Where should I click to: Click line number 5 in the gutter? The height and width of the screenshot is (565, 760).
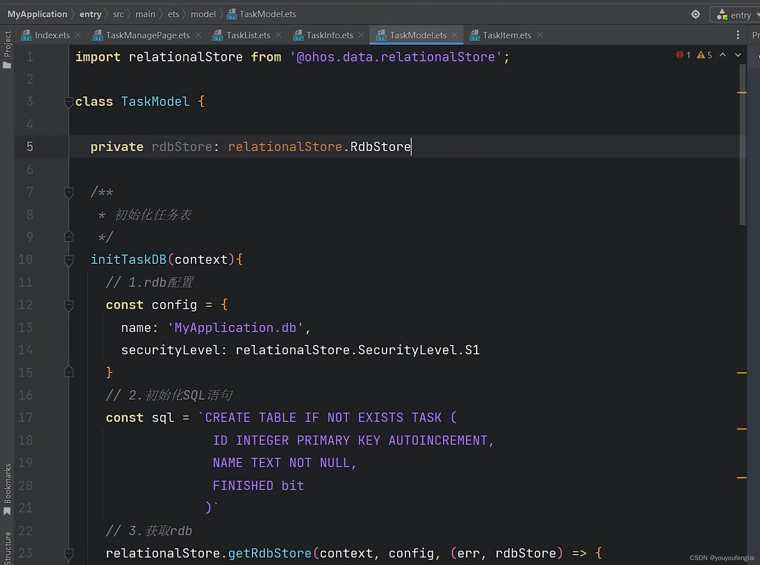pyautogui.click(x=30, y=147)
